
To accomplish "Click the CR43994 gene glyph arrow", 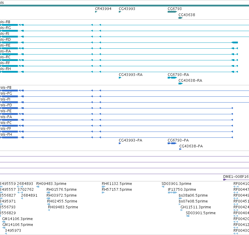I will 96,12.
